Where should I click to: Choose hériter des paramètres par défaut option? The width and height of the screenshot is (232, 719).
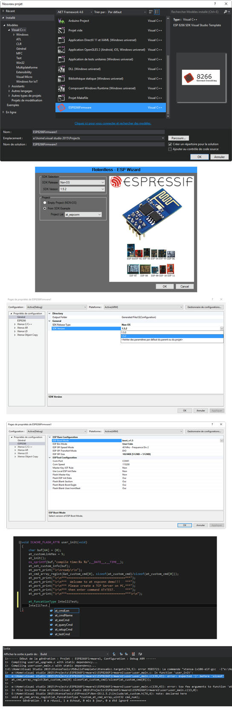(x=172, y=339)
